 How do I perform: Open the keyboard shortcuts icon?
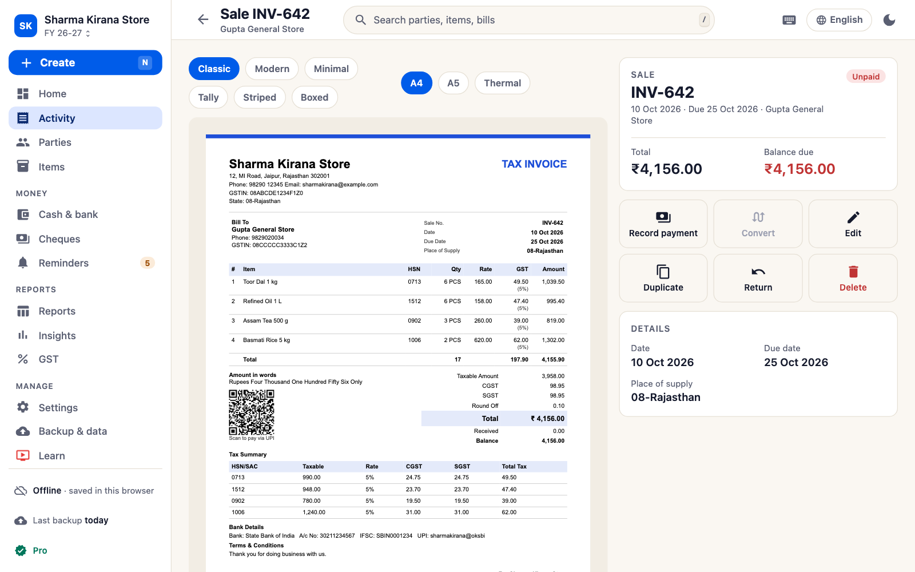pos(789,20)
